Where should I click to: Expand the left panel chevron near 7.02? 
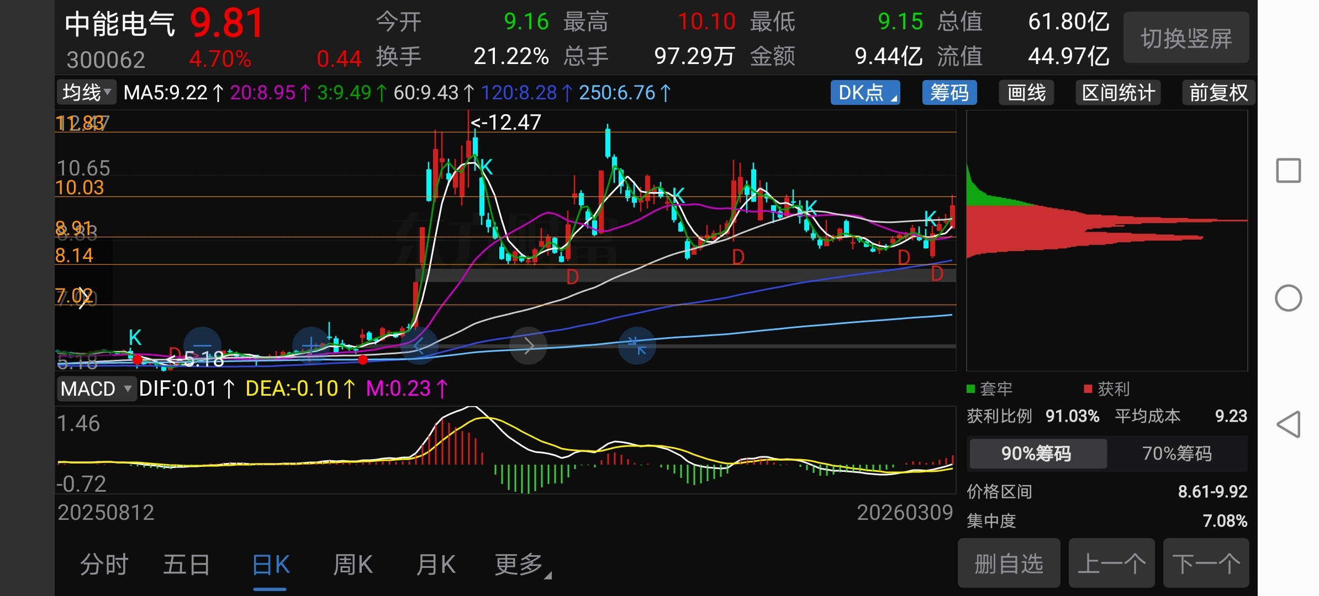tap(83, 297)
